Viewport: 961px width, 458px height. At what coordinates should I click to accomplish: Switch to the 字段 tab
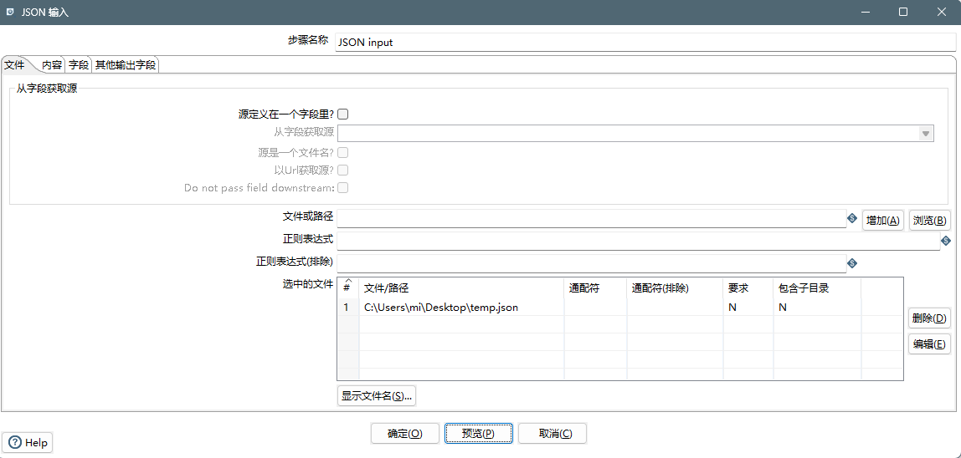(x=79, y=64)
